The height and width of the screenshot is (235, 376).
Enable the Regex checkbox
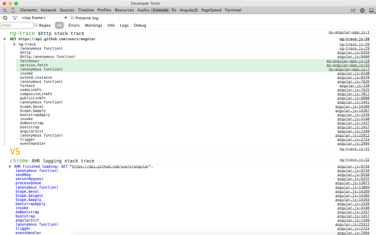(36, 25)
